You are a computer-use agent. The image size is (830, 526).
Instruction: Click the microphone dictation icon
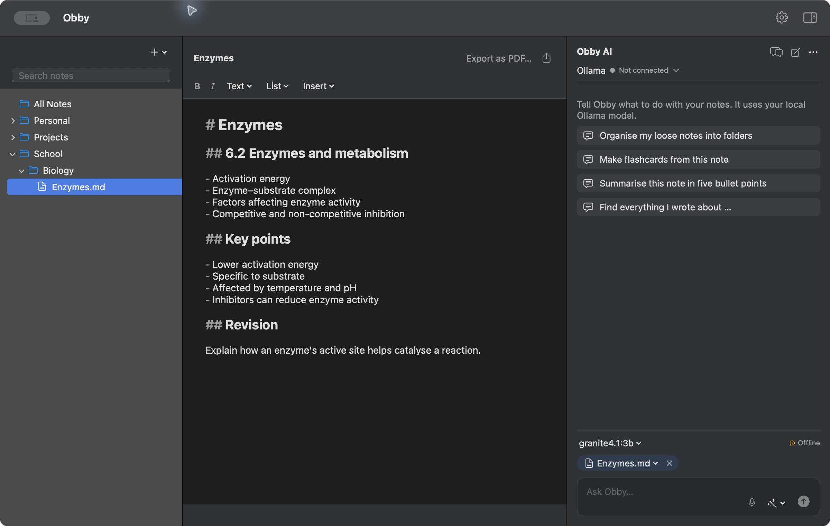pyautogui.click(x=752, y=502)
